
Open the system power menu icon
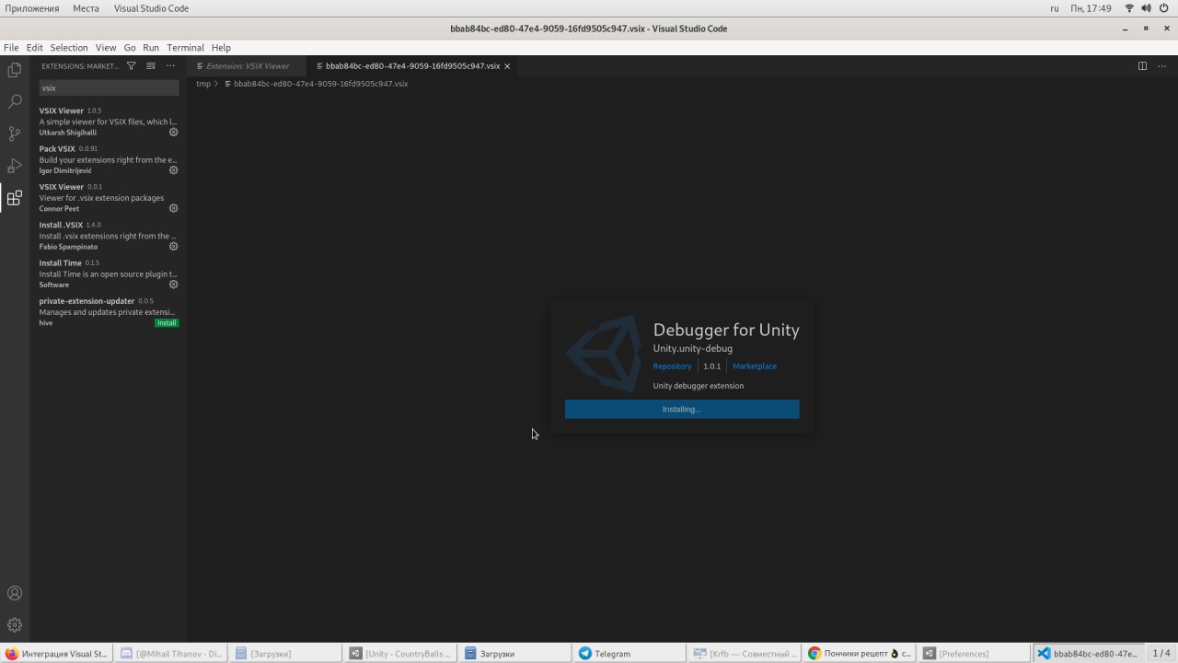(1164, 8)
